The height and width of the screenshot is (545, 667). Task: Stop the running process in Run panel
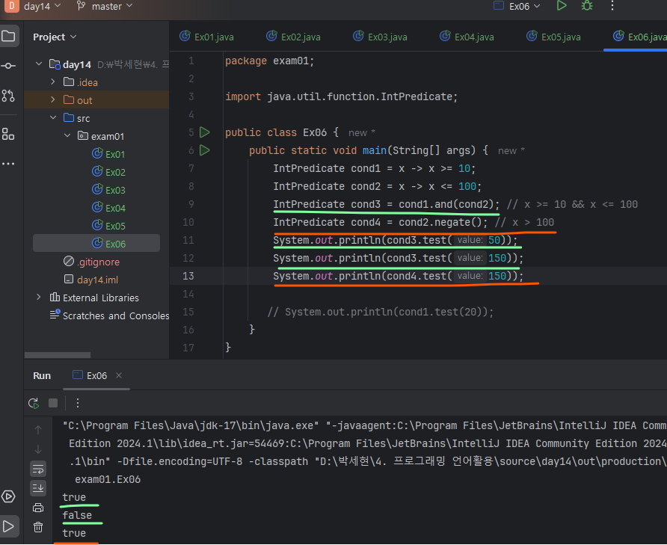click(x=53, y=403)
